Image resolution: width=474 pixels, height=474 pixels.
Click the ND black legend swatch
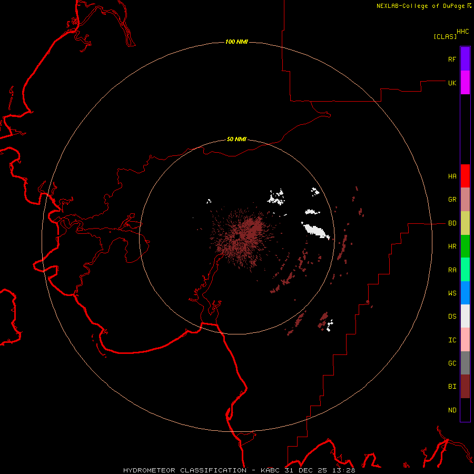465,410
